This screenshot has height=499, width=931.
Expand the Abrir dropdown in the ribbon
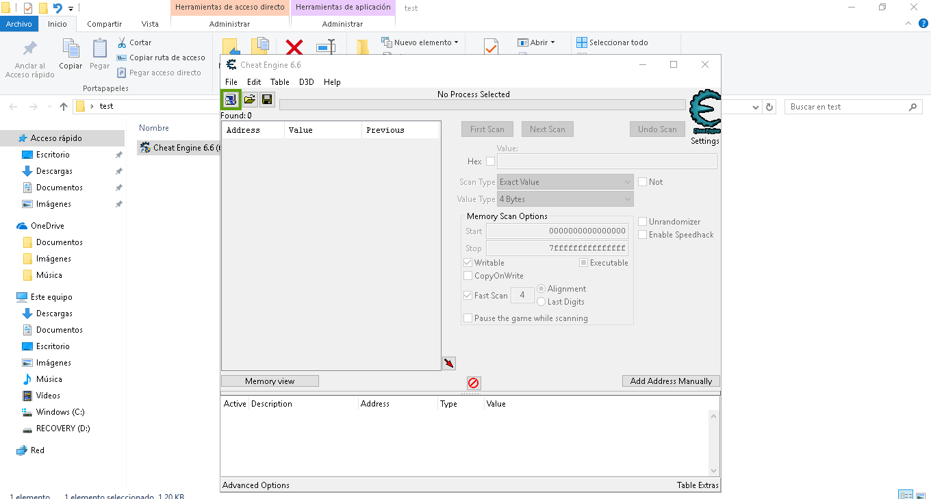click(552, 42)
